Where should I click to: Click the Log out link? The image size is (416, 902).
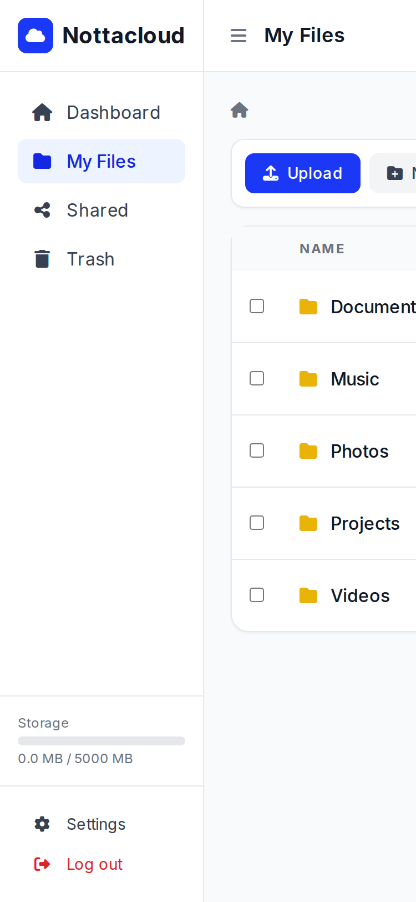(94, 864)
